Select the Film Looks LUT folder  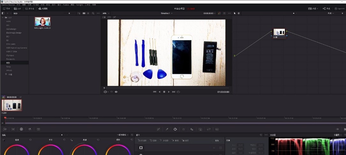tap(11, 44)
